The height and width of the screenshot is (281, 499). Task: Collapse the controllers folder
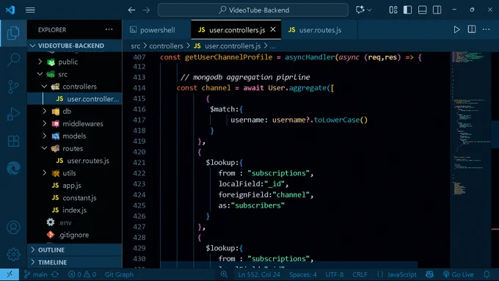(x=45, y=87)
